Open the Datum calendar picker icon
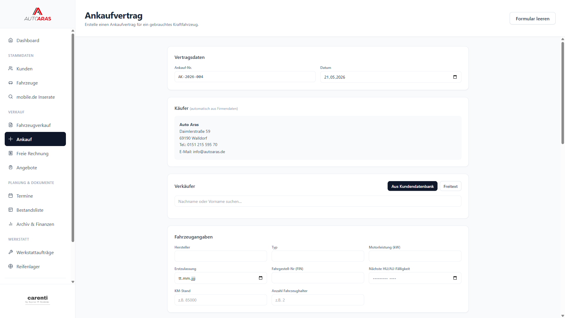Image resolution: width=565 pixels, height=318 pixels. (455, 77)
